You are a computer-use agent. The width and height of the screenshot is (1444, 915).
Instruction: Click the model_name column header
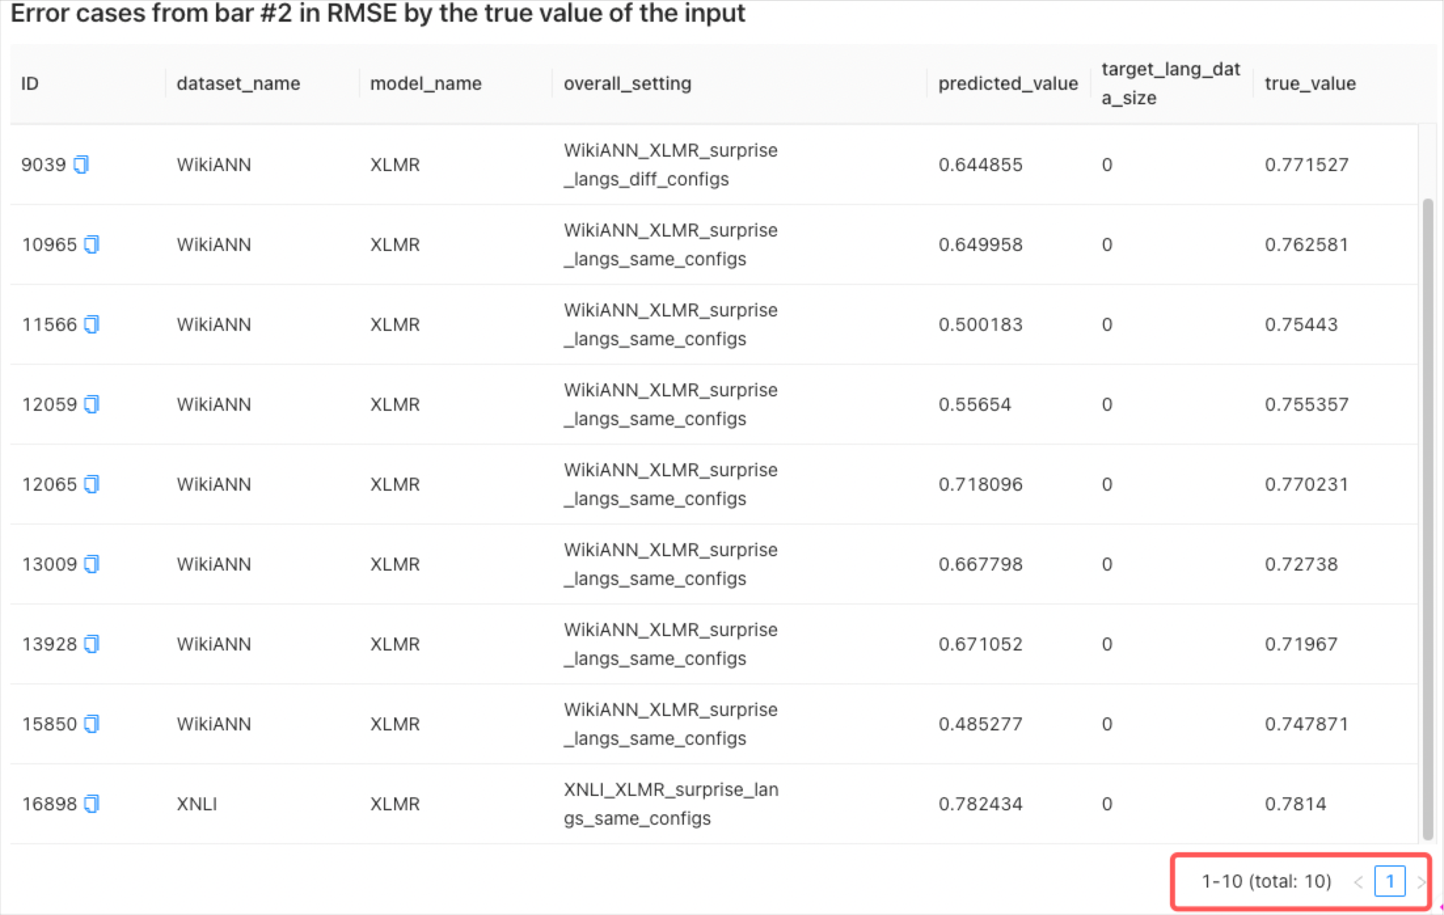(x=425, y=83)
